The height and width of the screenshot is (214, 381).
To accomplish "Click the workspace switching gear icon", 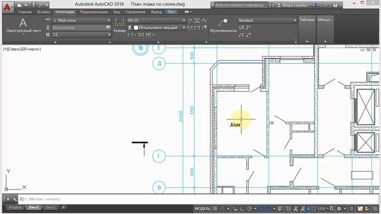I will pos(339,209).
